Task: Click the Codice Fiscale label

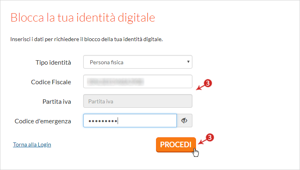Action: coord(51,82)
